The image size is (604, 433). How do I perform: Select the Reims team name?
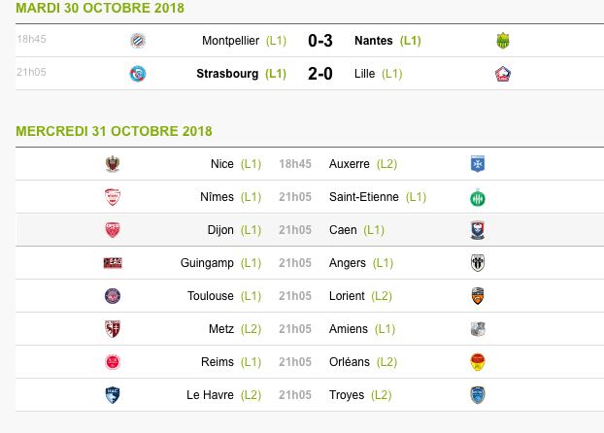(218, 362)
